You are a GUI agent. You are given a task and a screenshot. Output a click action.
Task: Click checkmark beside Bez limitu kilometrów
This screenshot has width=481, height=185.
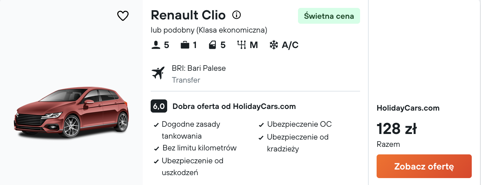click(x=157, y=149)
